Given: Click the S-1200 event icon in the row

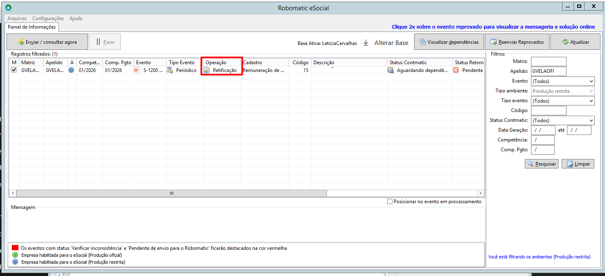Looking at the screenshot, I should [x=137, y=70].
